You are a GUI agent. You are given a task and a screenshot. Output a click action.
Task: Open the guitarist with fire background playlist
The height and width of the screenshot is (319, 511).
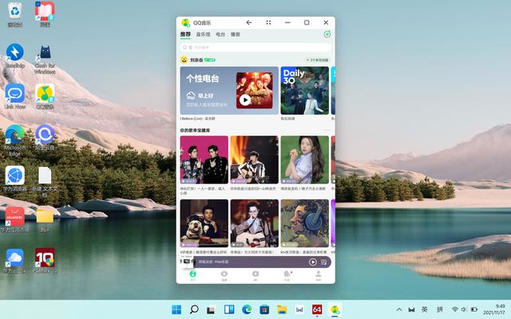pyautogui.click(x=255, y=159)
